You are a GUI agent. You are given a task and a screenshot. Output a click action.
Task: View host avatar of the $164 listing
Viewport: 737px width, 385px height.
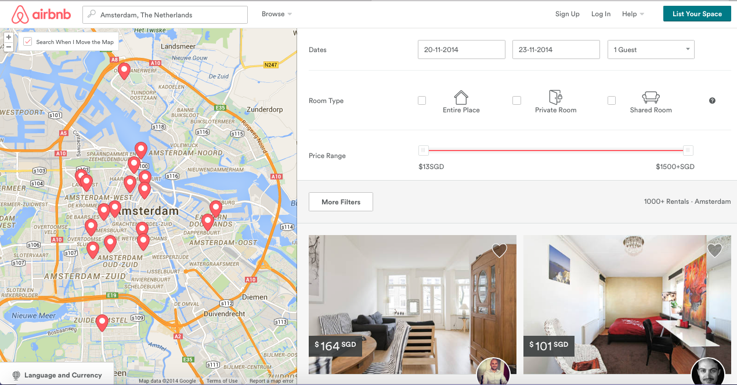pos(493,372)
